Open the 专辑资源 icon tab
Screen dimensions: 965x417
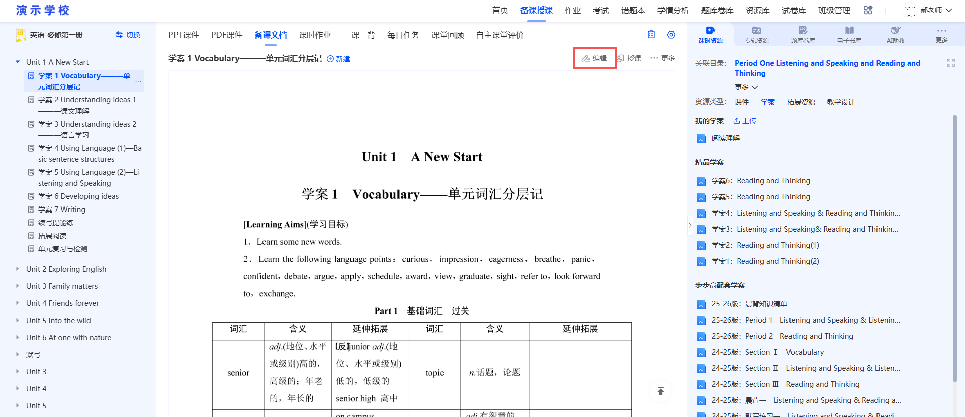coord(756,30)
